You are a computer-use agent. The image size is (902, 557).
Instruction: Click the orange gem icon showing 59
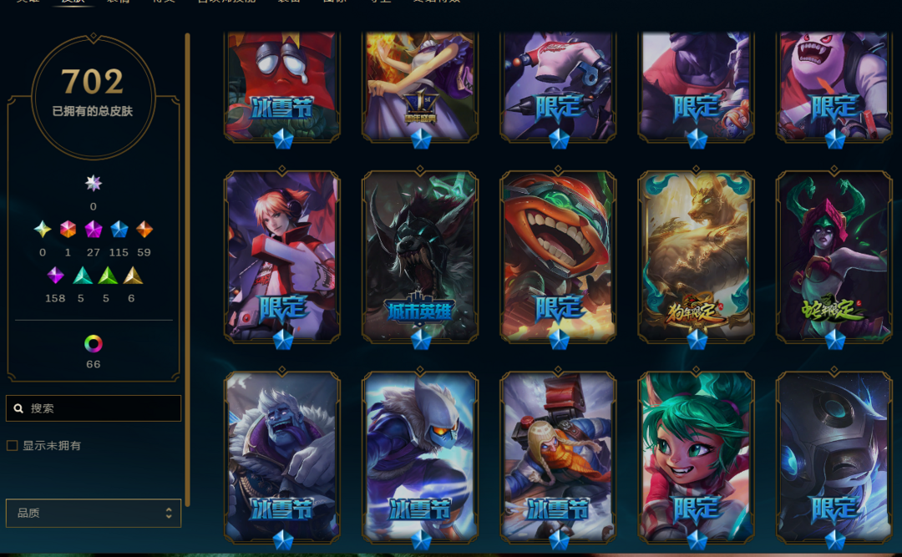pos(144,230)
